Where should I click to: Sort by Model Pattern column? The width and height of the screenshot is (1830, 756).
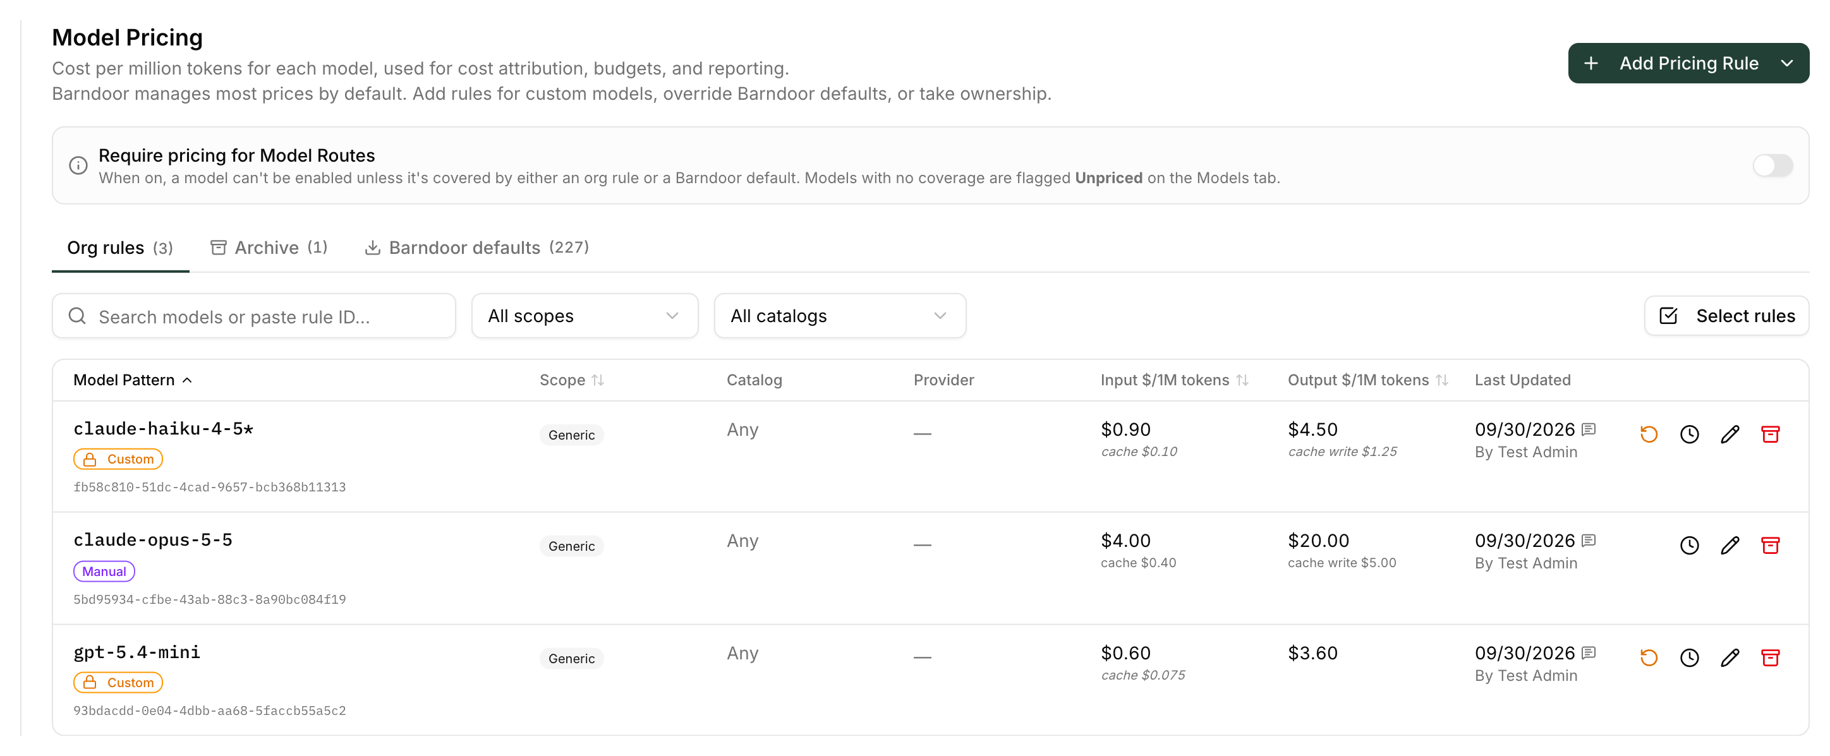click(x=132, y=380)
